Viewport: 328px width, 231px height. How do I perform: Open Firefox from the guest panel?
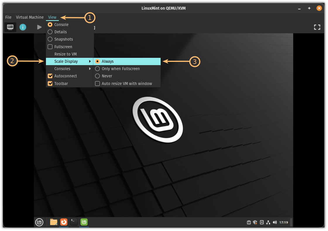click(x=64, y=222)
